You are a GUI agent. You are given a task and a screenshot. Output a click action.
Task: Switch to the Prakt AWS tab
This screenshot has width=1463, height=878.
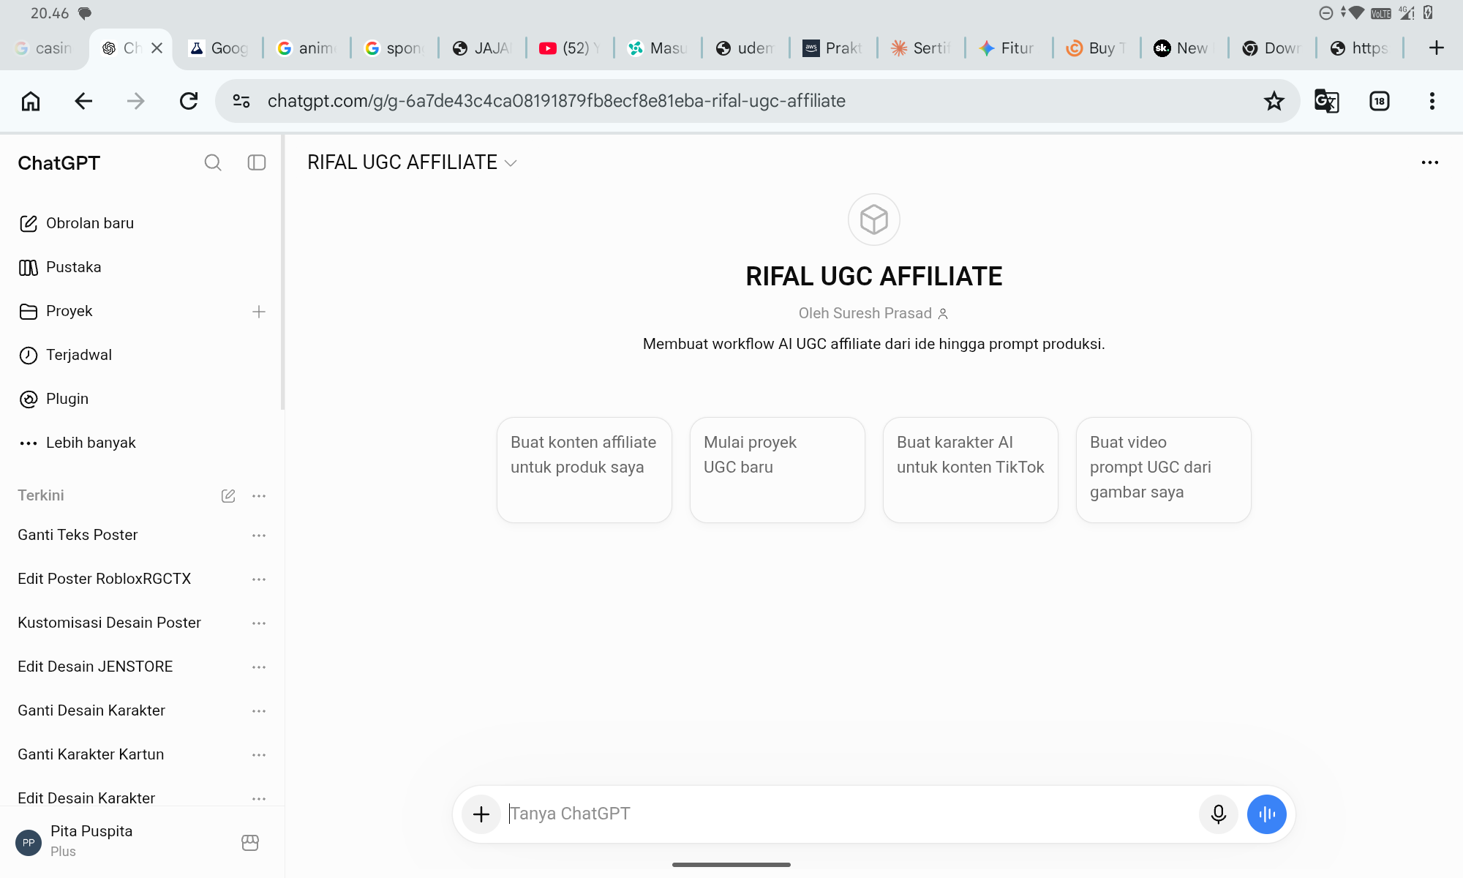tap(832, 48)
